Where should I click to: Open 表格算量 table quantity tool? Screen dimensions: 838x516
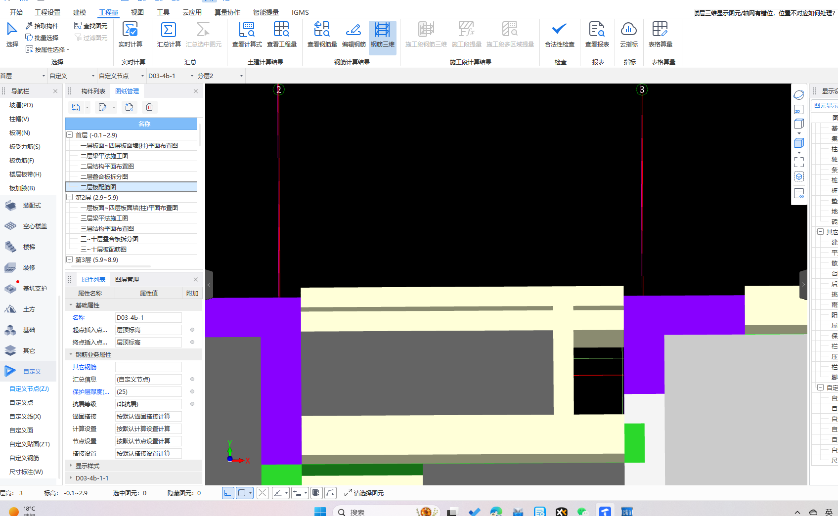[660, 35]
